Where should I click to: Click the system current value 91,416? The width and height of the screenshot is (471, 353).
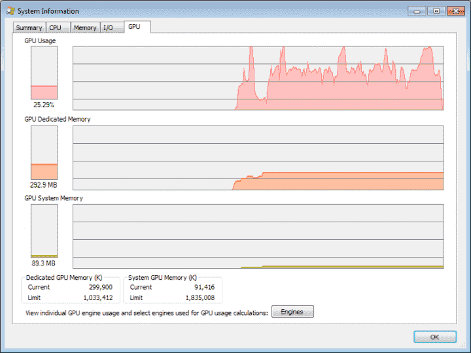(x=205, y=287)
